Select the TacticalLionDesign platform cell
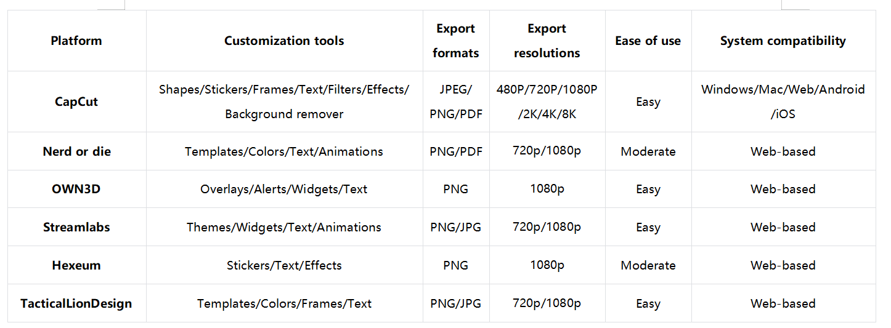 [x=76, y=303]
